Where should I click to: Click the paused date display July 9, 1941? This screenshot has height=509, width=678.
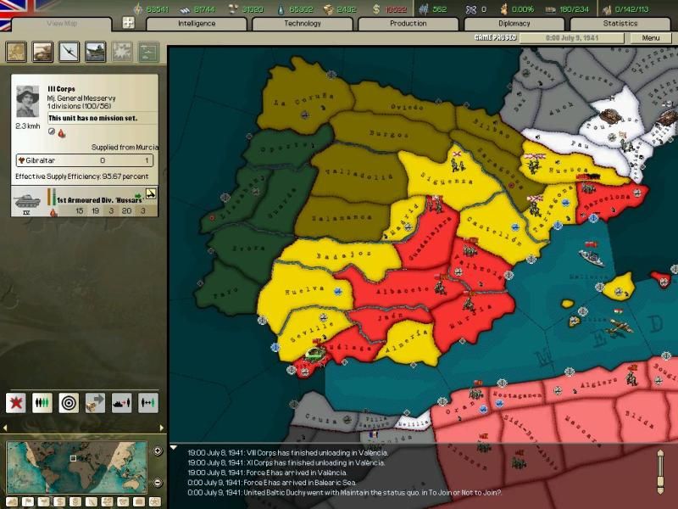pos(571,38)
